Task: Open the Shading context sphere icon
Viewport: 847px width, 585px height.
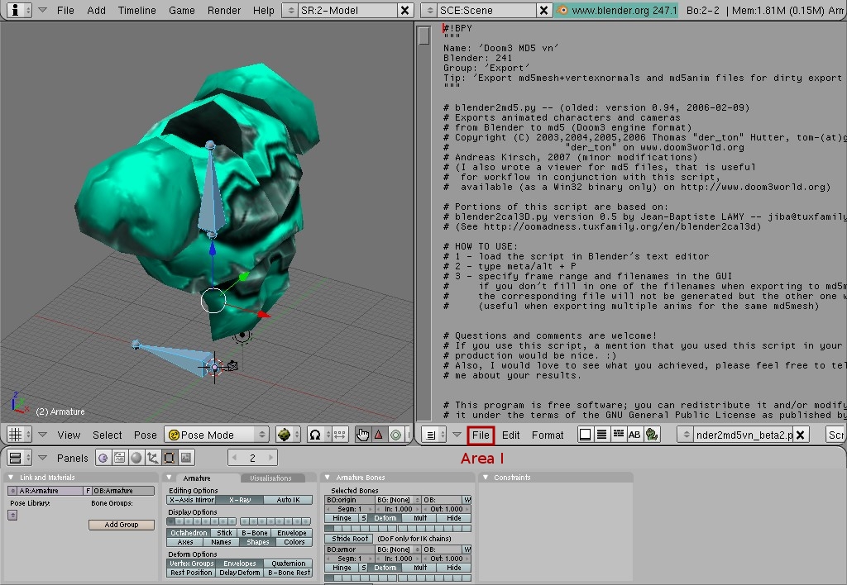Action: pos(136,458)
